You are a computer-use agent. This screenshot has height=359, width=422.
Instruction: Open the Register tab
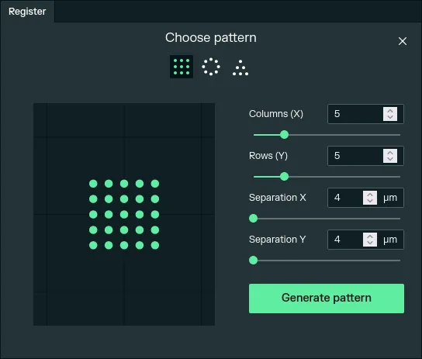(x=27, y=12)
